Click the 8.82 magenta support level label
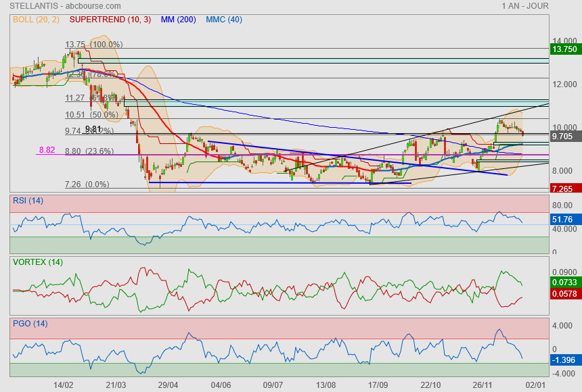The width and height of the screenshot is (582, 392). point(47,150)
